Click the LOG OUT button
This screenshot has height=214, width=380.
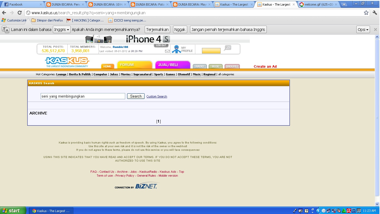[x=161, y=45]
